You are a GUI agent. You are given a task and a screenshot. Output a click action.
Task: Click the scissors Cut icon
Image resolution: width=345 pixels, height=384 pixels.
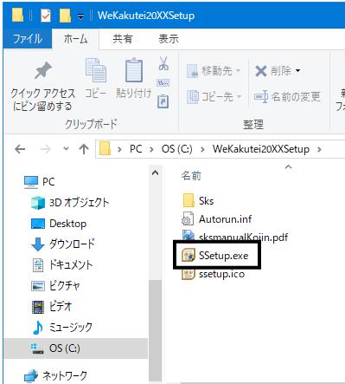pyautogui.click(x=163, y=63)
